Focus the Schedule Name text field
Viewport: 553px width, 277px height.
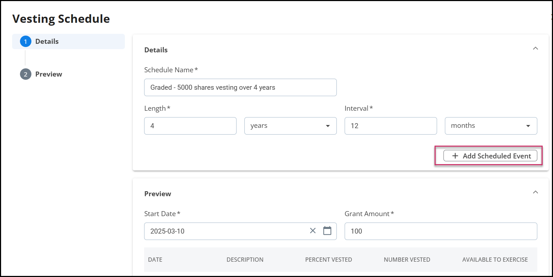(240, 87)
